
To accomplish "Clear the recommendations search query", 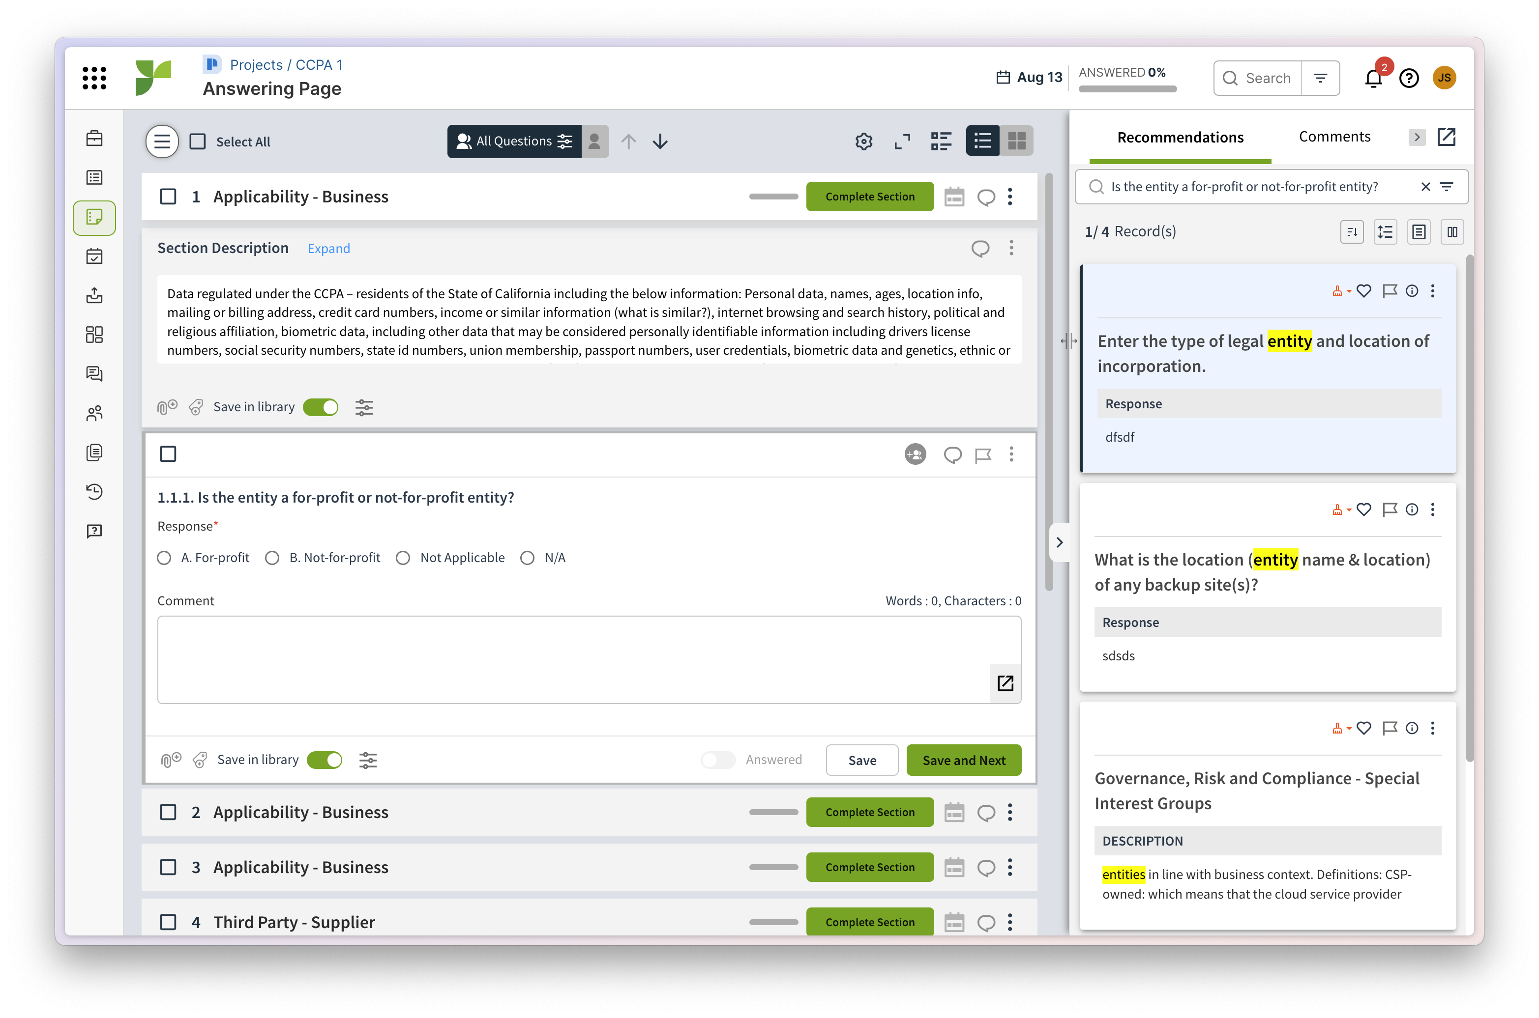I will 1425,187.
